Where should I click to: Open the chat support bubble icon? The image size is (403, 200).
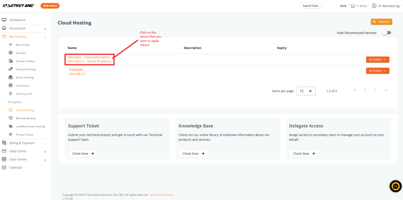click(x=395, y=186)
